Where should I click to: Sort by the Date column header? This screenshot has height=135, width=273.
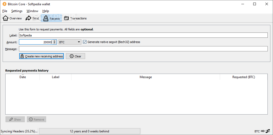click(23, 77)
